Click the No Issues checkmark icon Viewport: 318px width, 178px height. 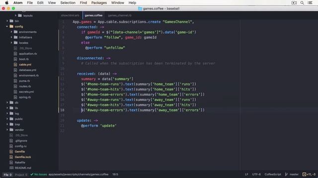tap(32, 174)
